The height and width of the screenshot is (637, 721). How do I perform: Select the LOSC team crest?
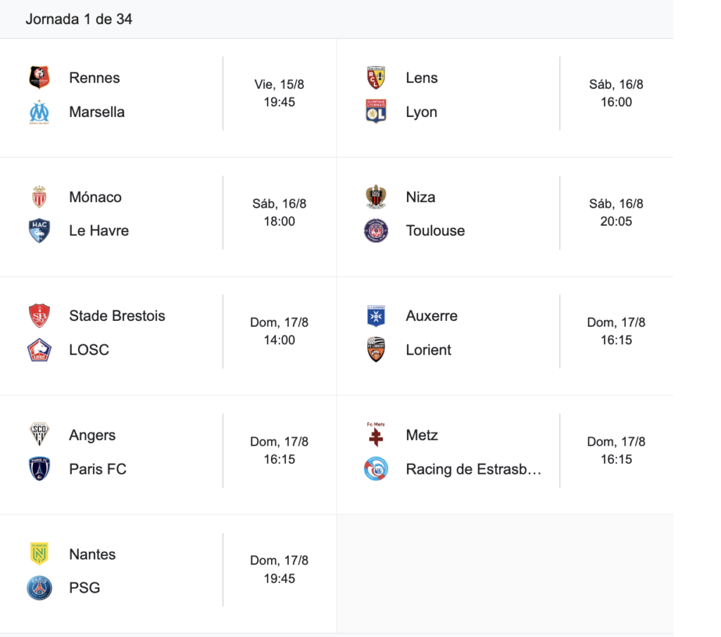click(39, 350)
